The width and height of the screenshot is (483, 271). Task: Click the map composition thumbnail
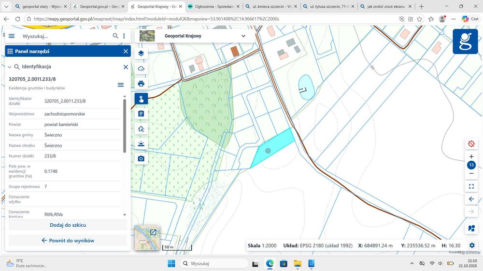(x=147, y=36)
